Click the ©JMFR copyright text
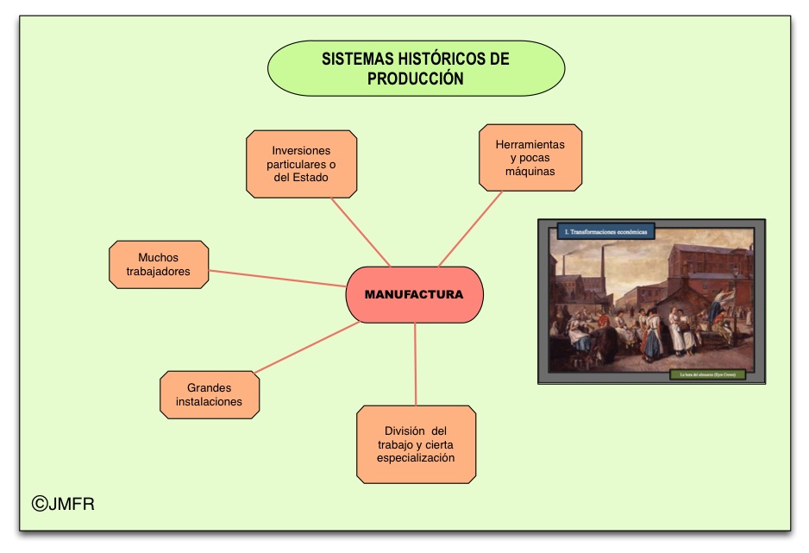Screen dimensions: 809x553 63,504
